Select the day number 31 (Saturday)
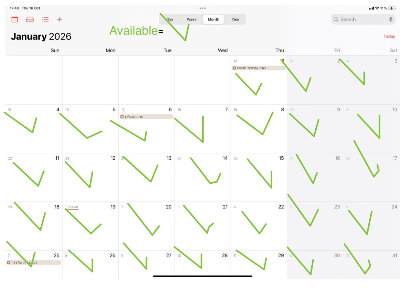 [395, 255]
